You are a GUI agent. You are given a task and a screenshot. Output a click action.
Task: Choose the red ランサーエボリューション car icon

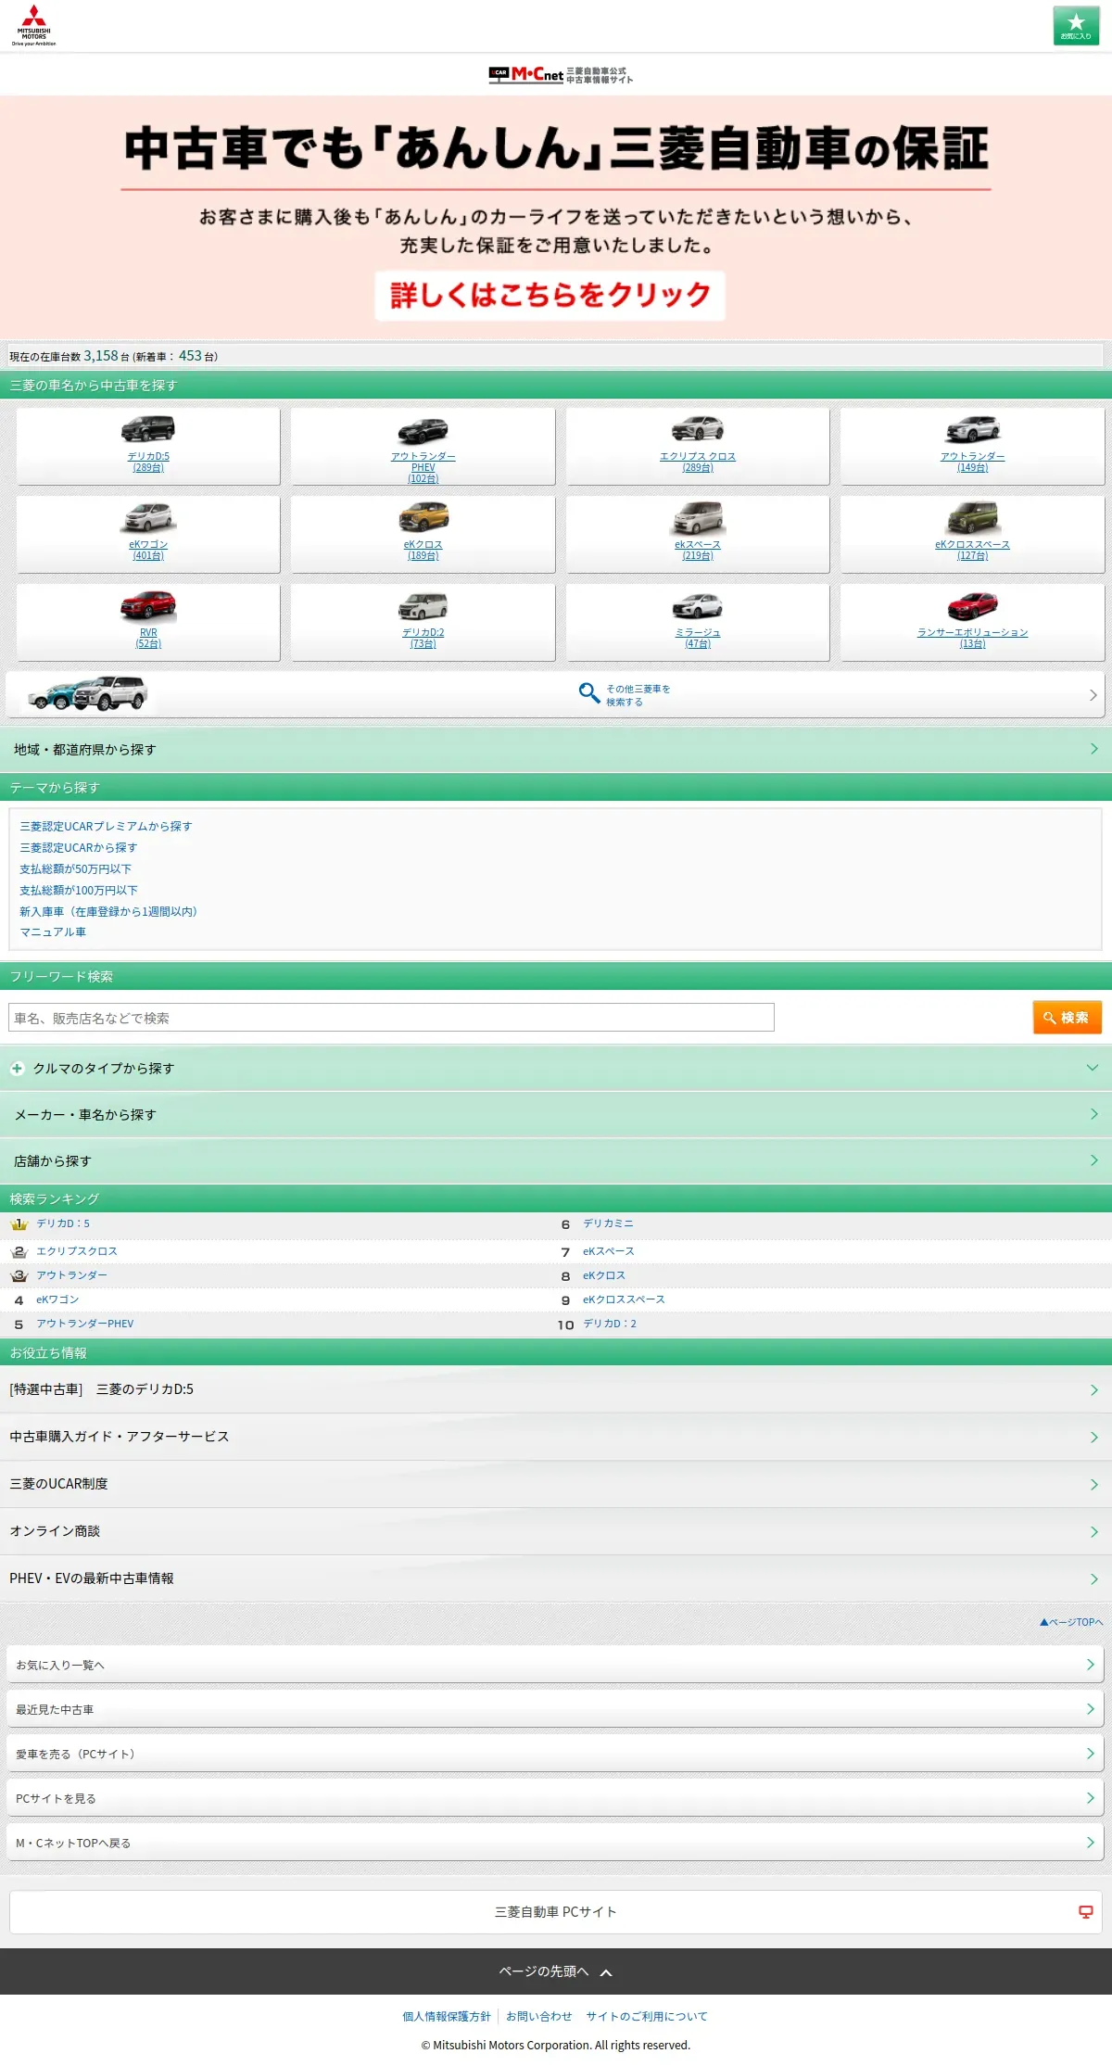tap(973, 606)
